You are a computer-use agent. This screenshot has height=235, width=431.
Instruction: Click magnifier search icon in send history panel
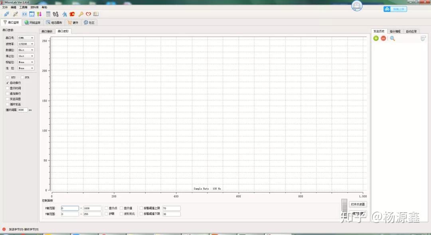tap(393, 38)
